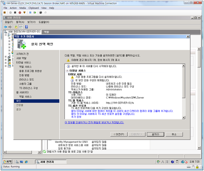Open Server Manager quick launch icon next to 시작

[17, 162]
